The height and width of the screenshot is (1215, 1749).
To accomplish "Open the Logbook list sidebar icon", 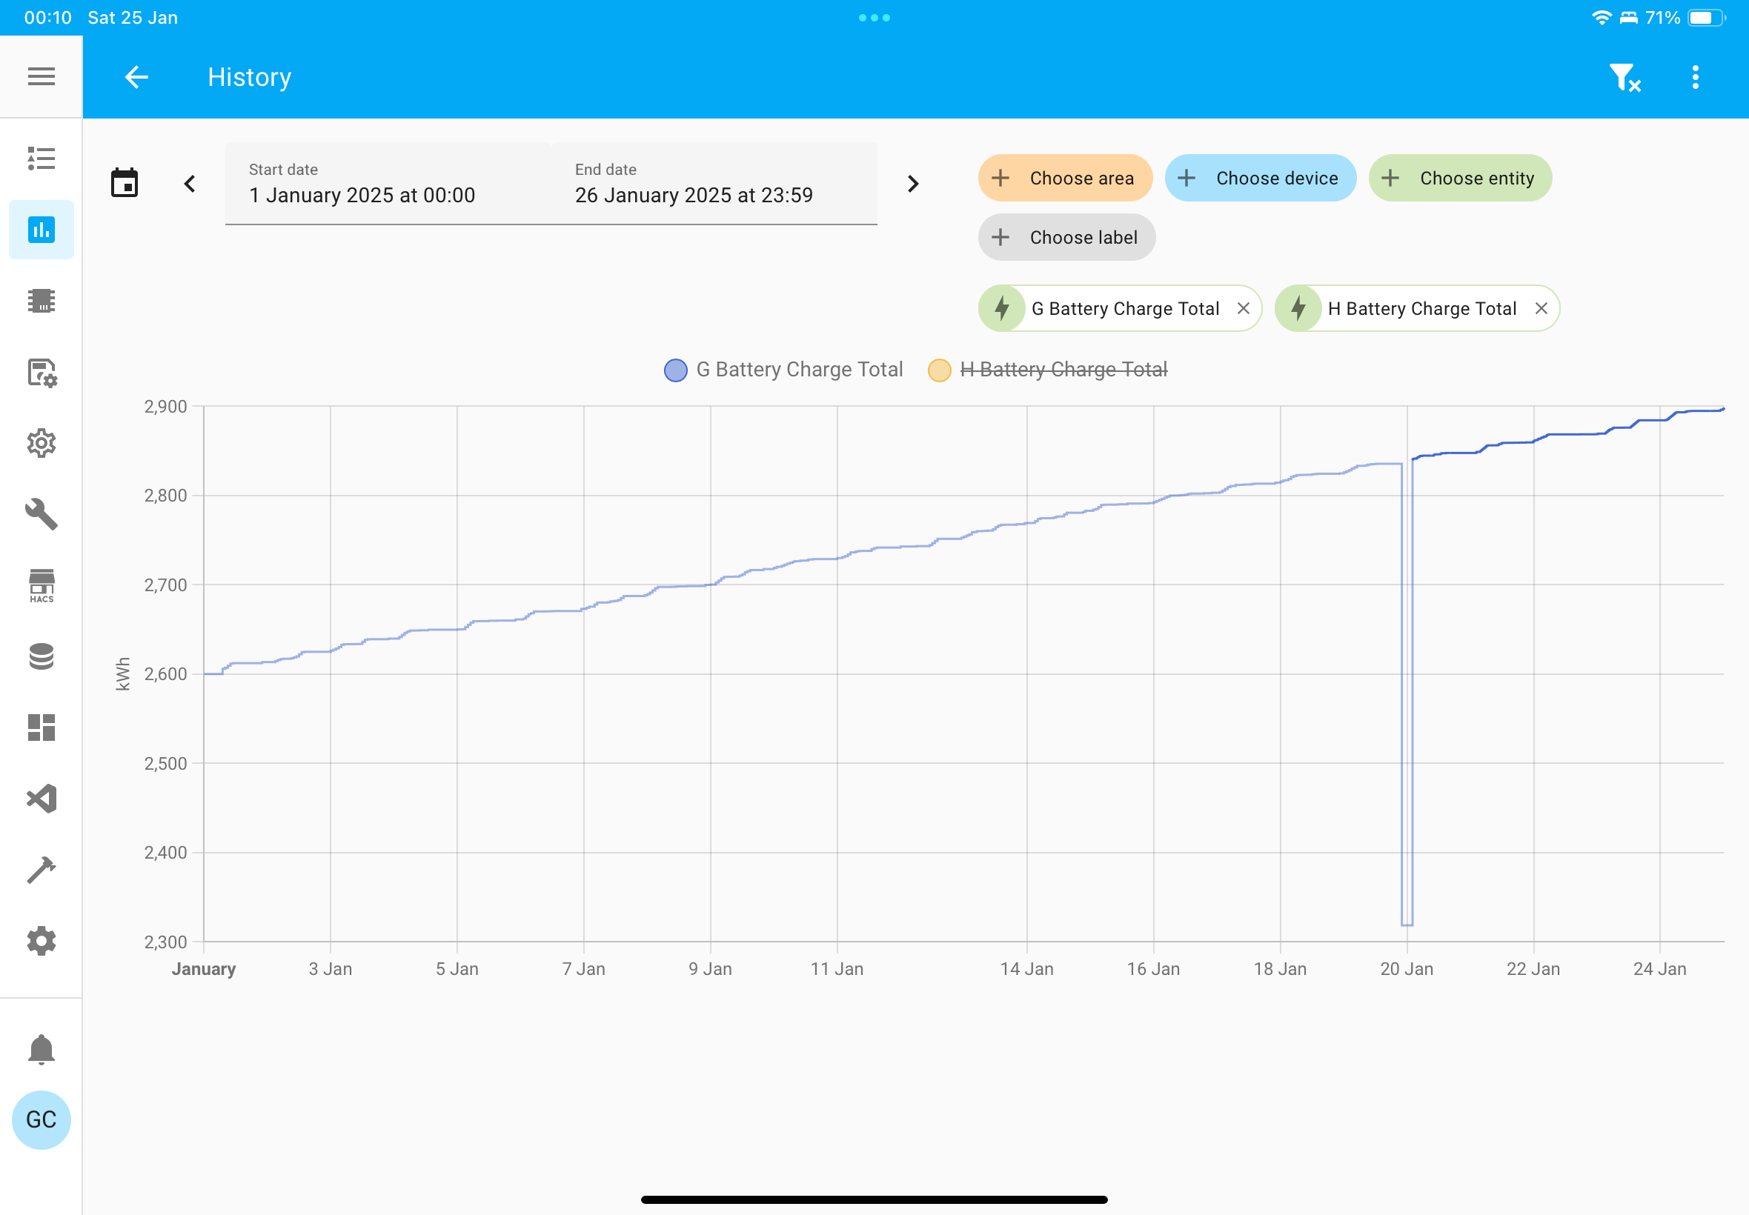I will click(x=41, y=158).
